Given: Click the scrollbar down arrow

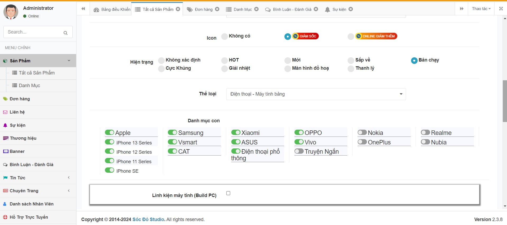Looking at the screenshot, I should [x=505, y=206].
